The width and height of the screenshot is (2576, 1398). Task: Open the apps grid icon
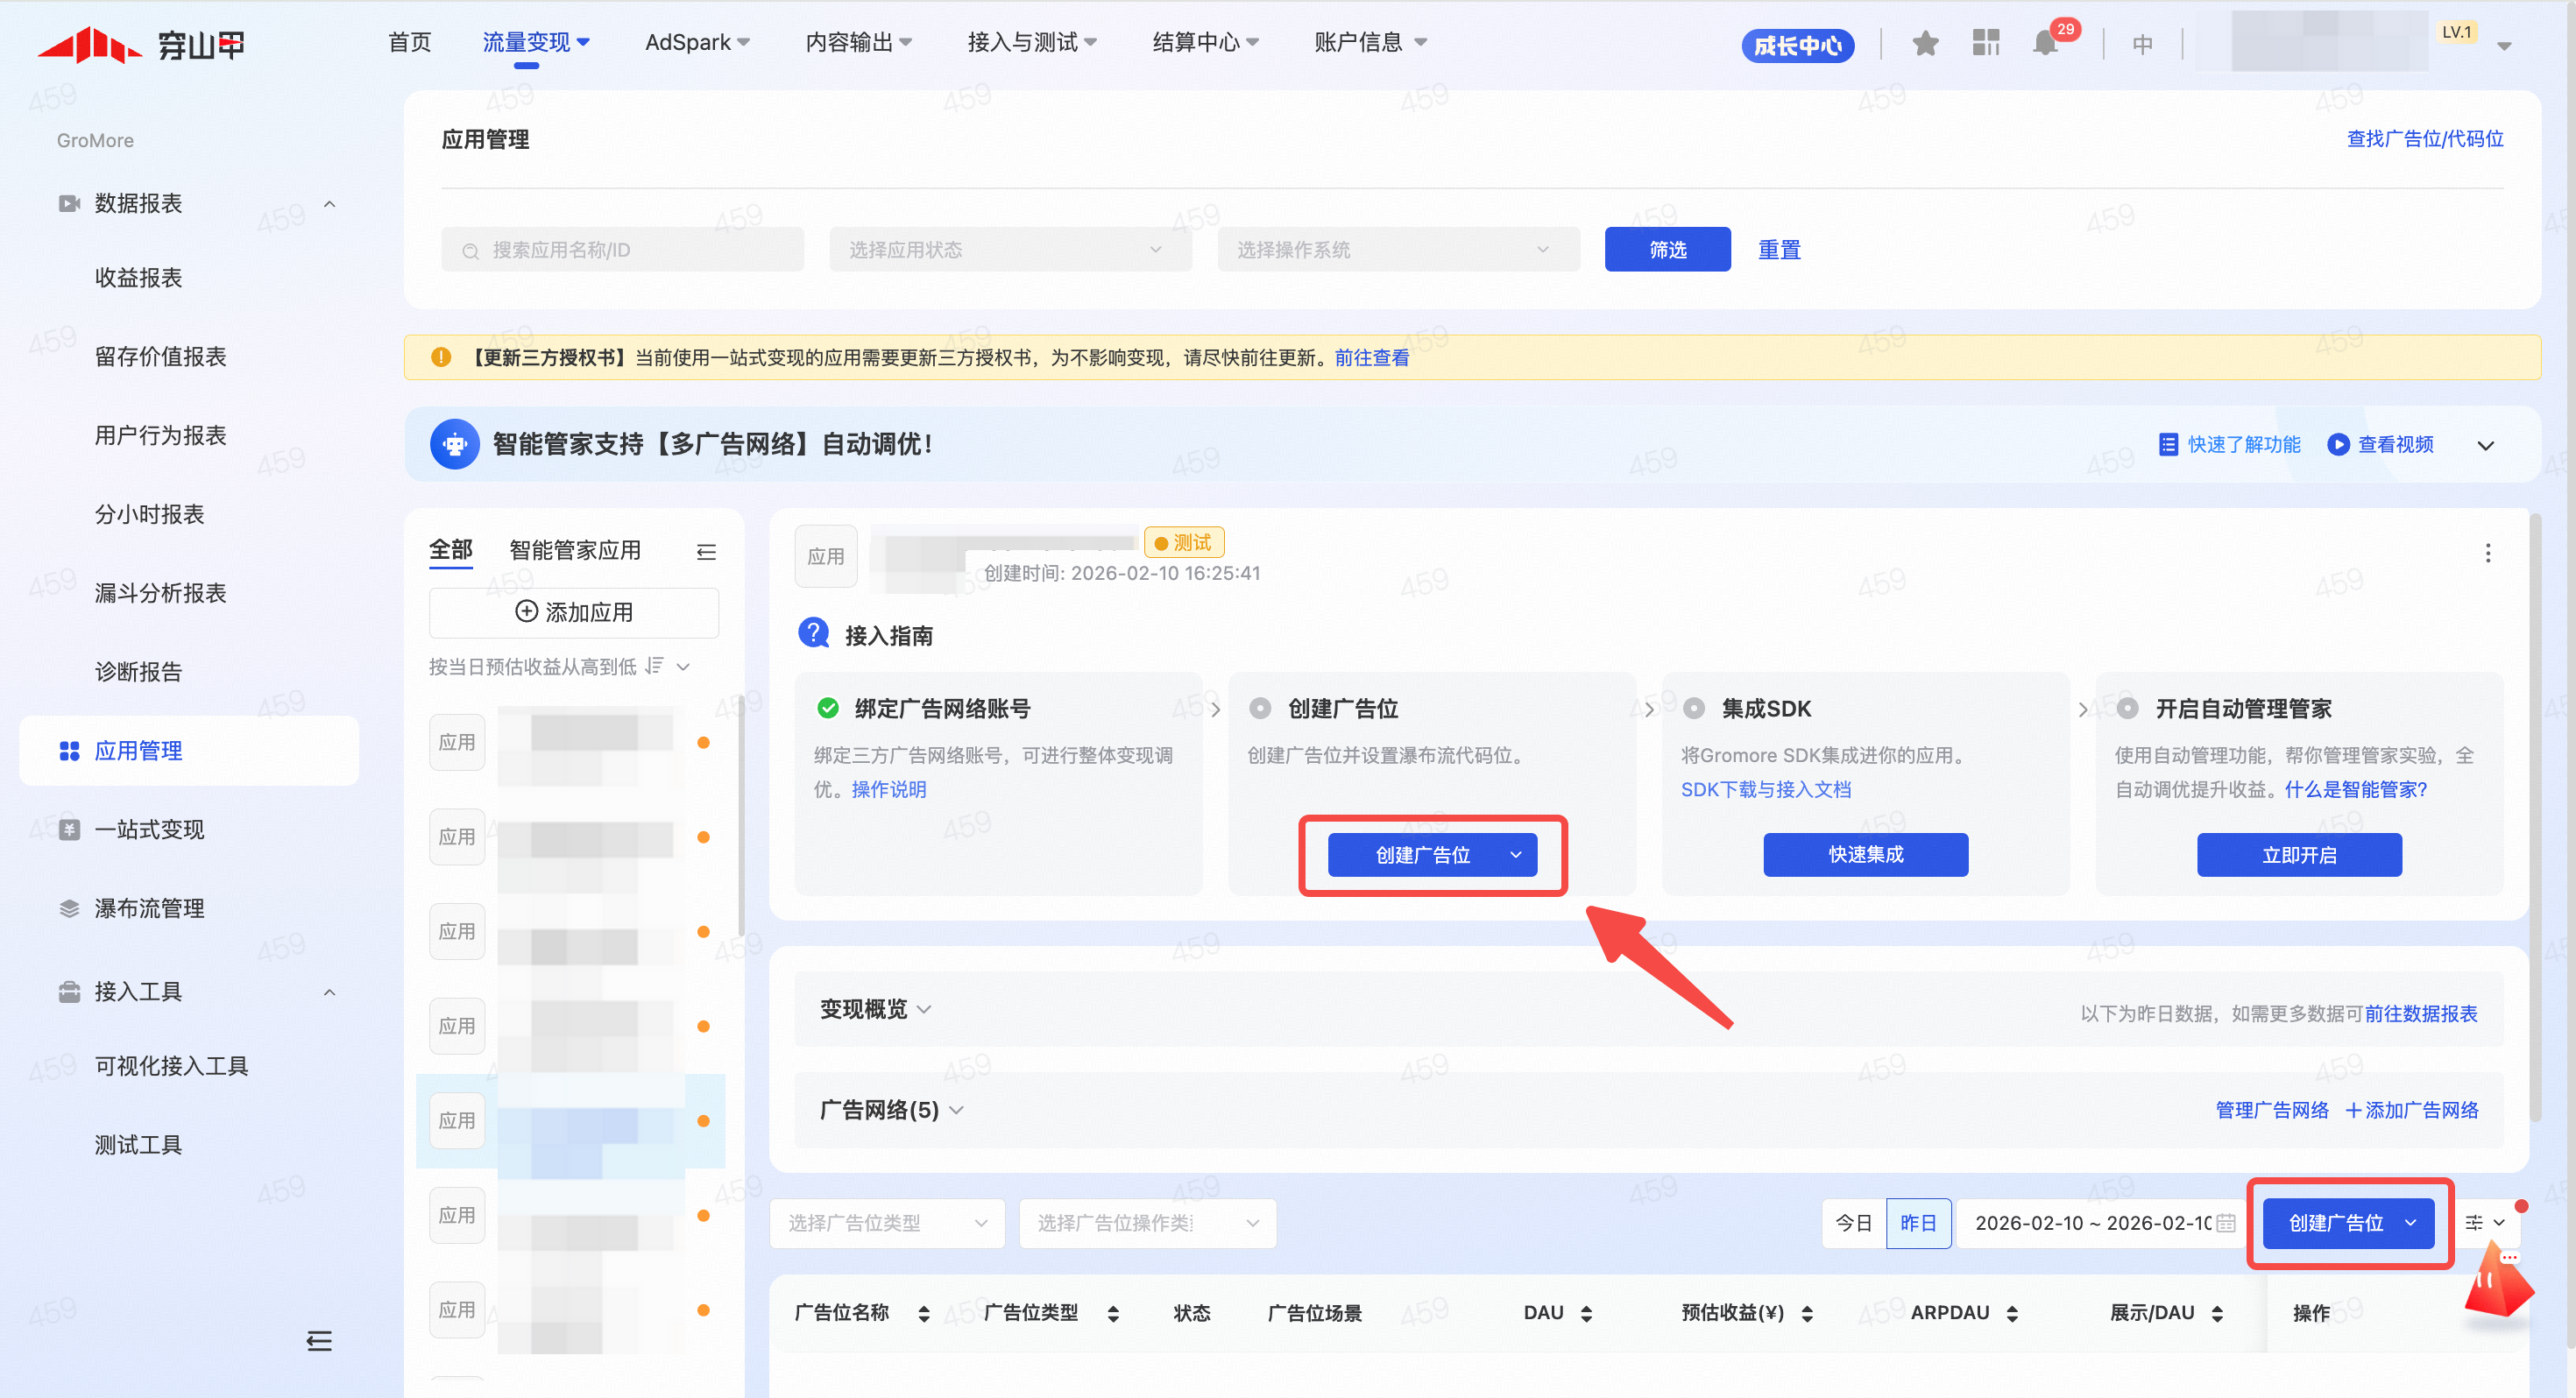coord(1985,43)
